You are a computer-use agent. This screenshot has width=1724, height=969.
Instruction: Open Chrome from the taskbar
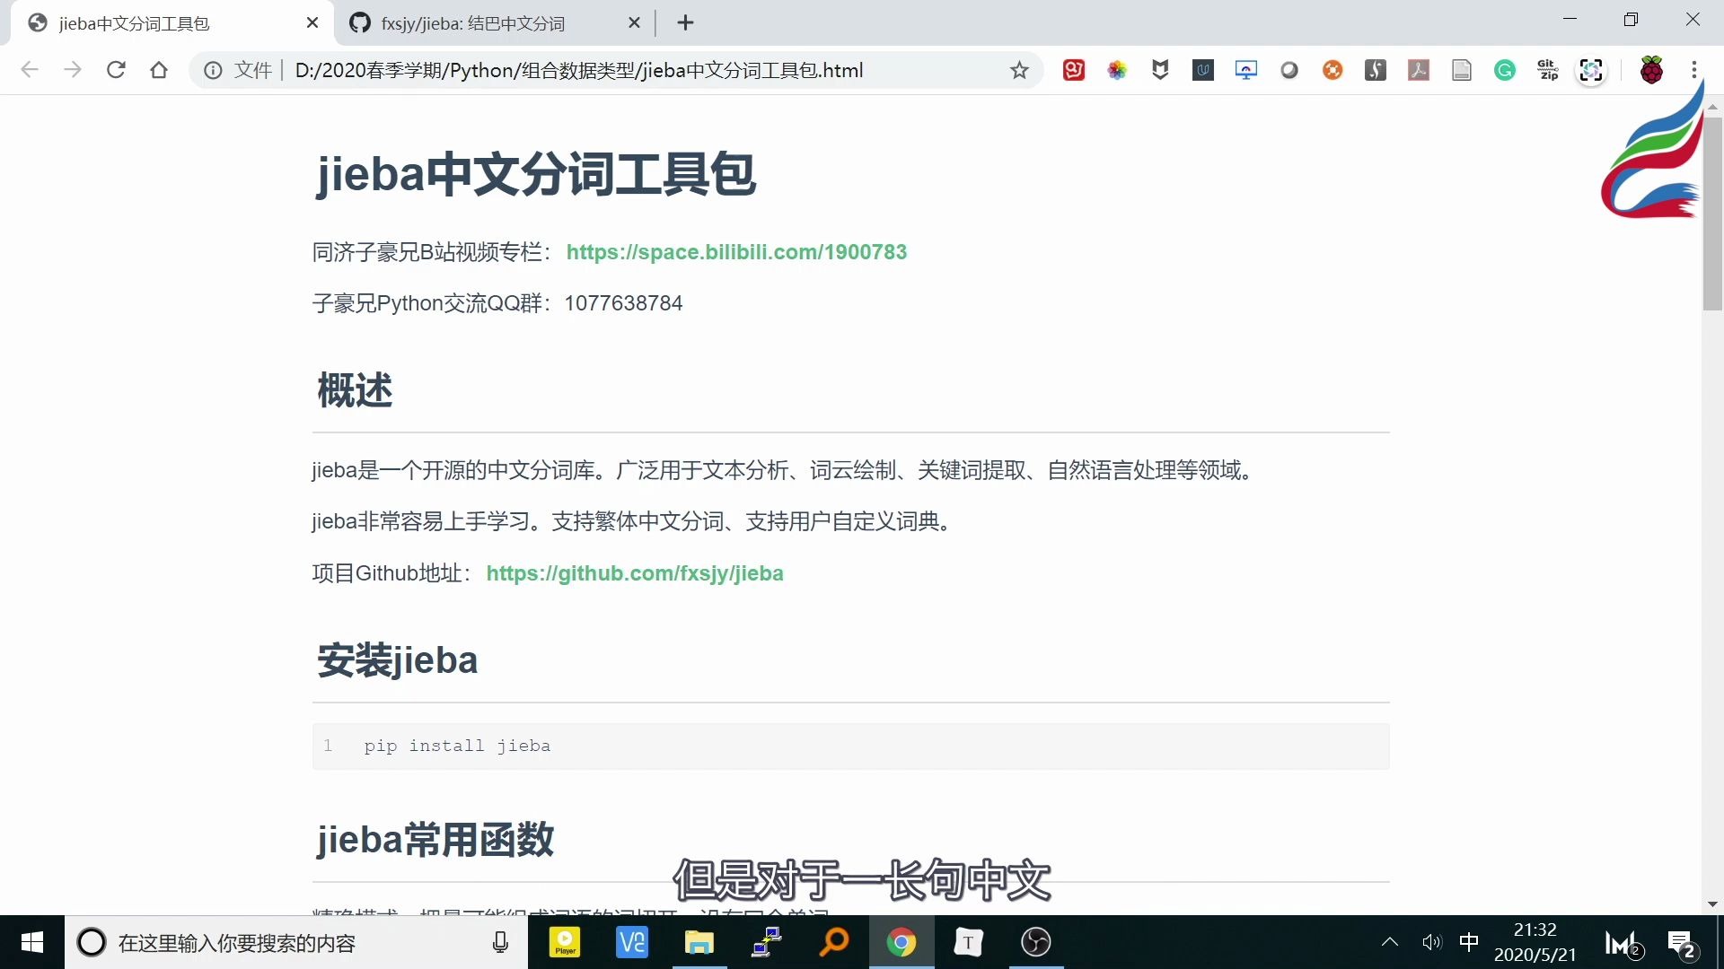(x=902, y=942)
